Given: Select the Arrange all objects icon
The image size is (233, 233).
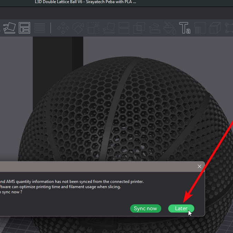Looking at the screenshot, I should point(25,28).
